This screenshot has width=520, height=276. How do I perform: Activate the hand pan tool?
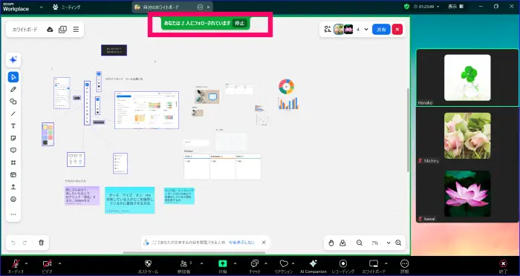(331, 243)
